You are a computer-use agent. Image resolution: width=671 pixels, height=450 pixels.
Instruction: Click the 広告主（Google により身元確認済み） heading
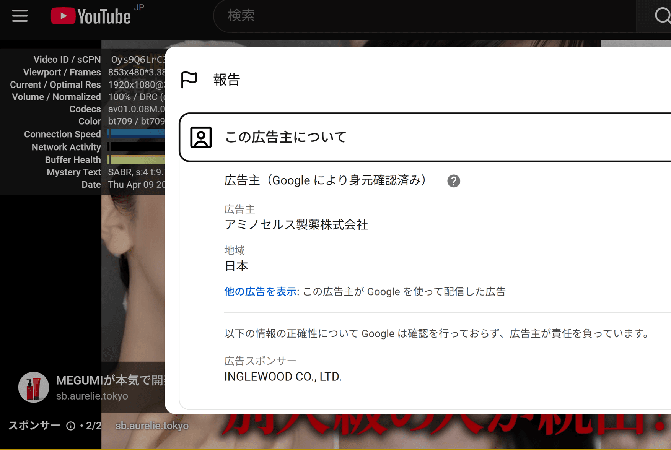click(325, 180)
